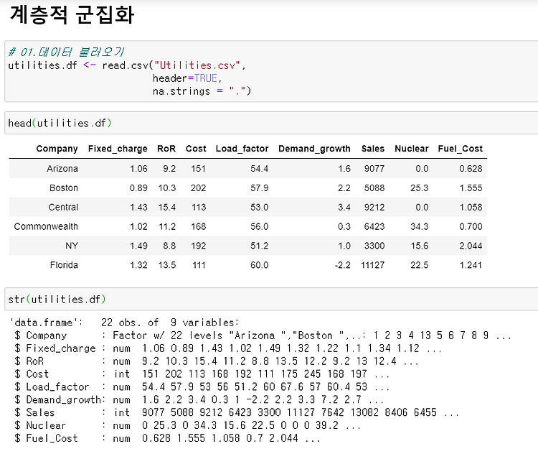Click Fuel_Cost value 2.044 for NY
This screenshot has width=538, height=454.
[471, 246]
